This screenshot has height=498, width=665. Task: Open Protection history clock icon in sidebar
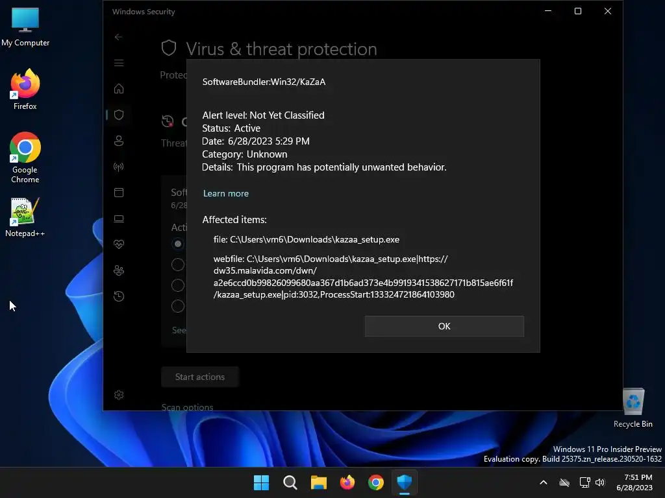pyautogui.click(x=119, y=296)
